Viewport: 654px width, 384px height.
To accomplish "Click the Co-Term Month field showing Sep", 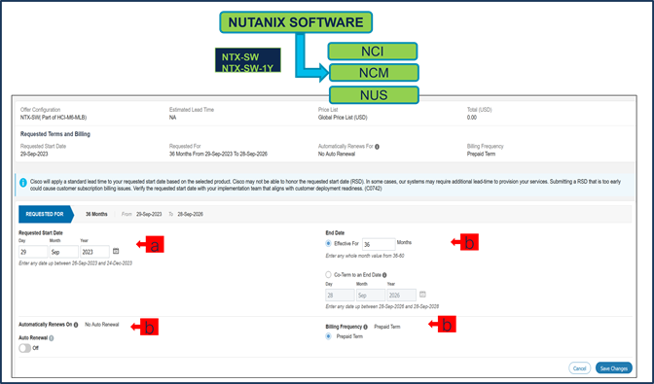I will (x=371, y=296).
